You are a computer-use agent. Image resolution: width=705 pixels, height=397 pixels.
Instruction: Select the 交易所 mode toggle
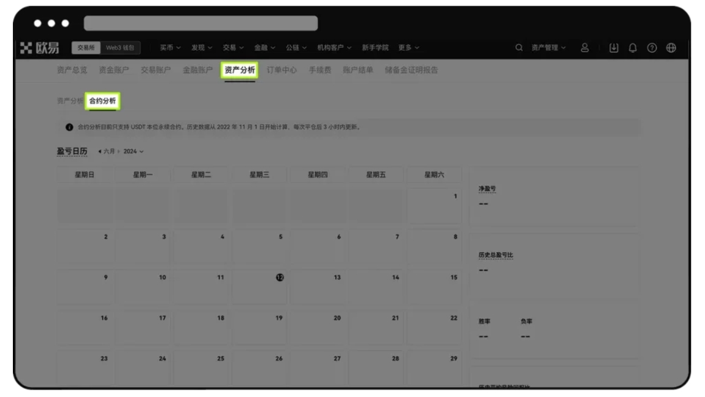coord(87,47)
